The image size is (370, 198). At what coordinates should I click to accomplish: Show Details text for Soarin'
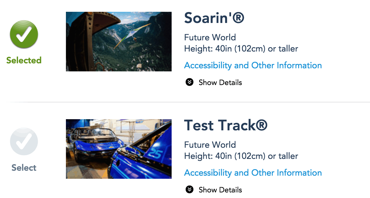click(220, 83)
